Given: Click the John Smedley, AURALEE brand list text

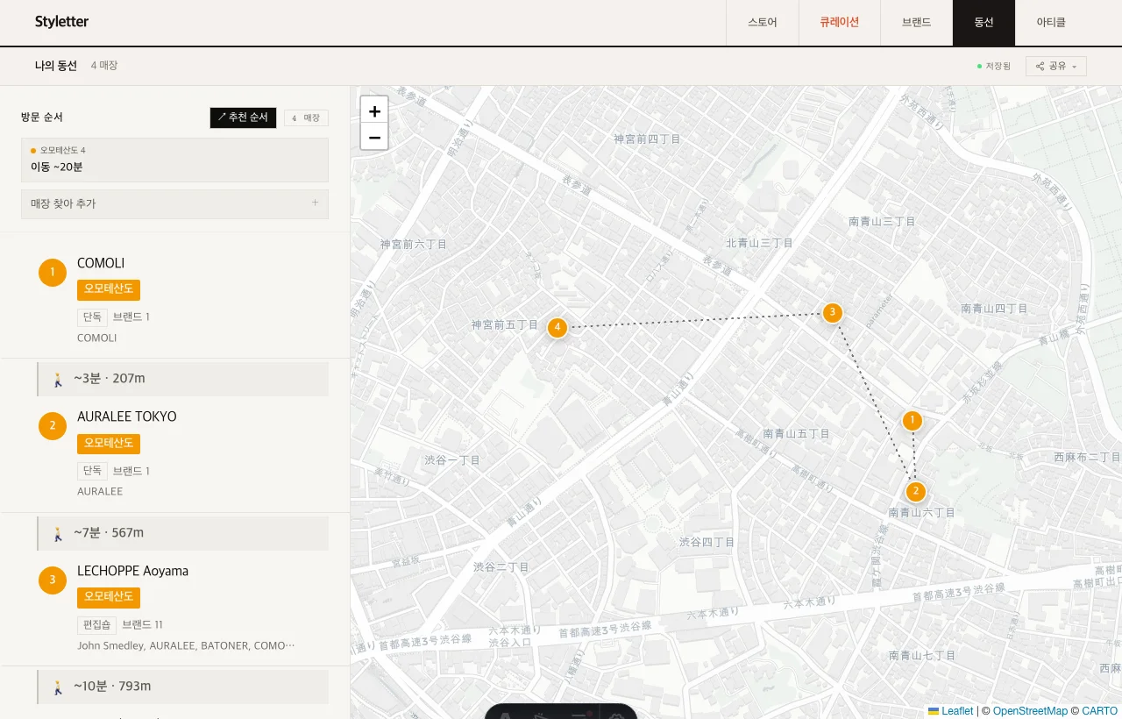Looking at the screenshot, I should click(x=186, y=645).
